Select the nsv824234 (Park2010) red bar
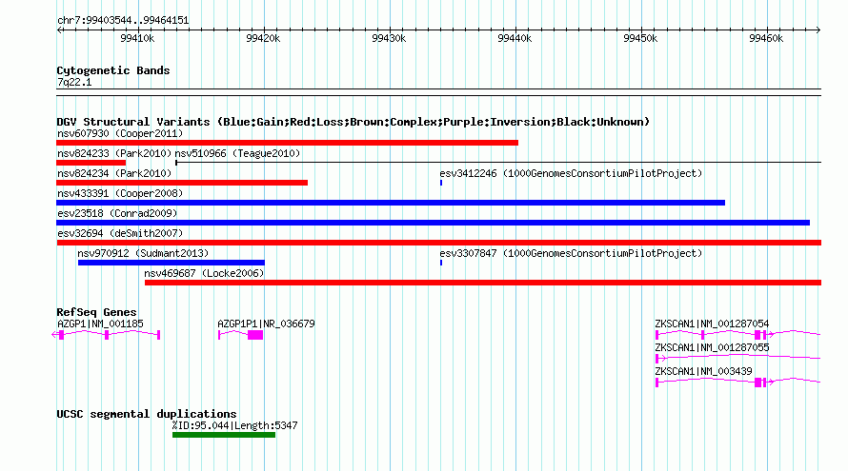 (182, 183)
